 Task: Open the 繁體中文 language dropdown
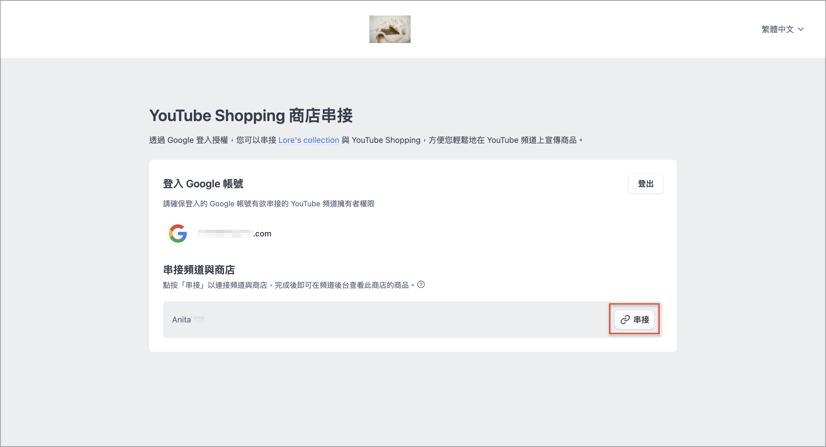[782, 29]
